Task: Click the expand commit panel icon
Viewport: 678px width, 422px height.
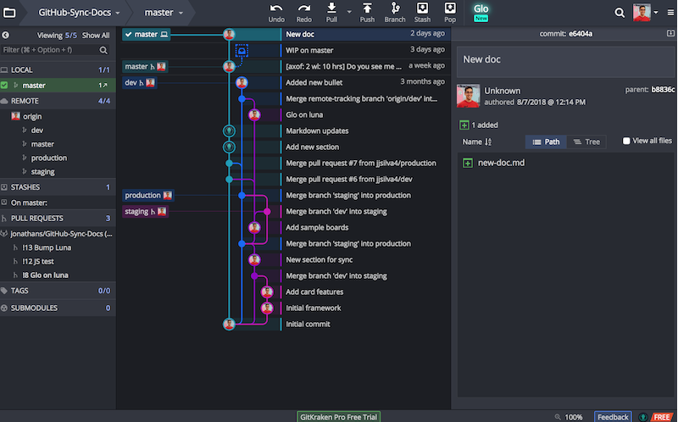Action: click(670, 33)
